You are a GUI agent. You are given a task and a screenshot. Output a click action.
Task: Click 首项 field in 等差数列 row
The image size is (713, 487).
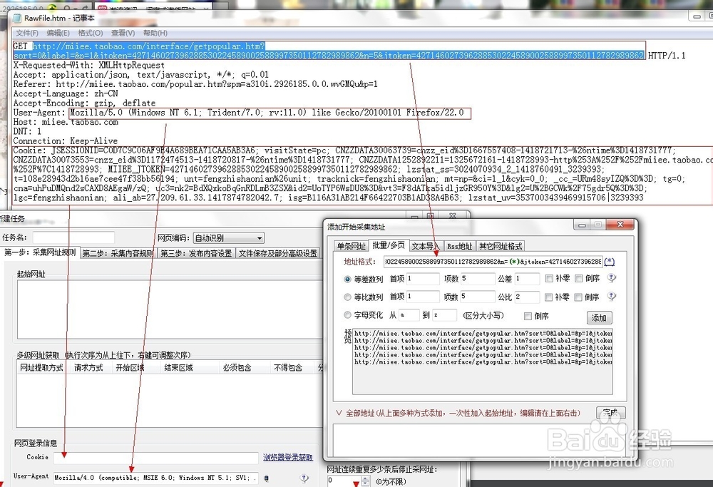[x=423, y=278]
